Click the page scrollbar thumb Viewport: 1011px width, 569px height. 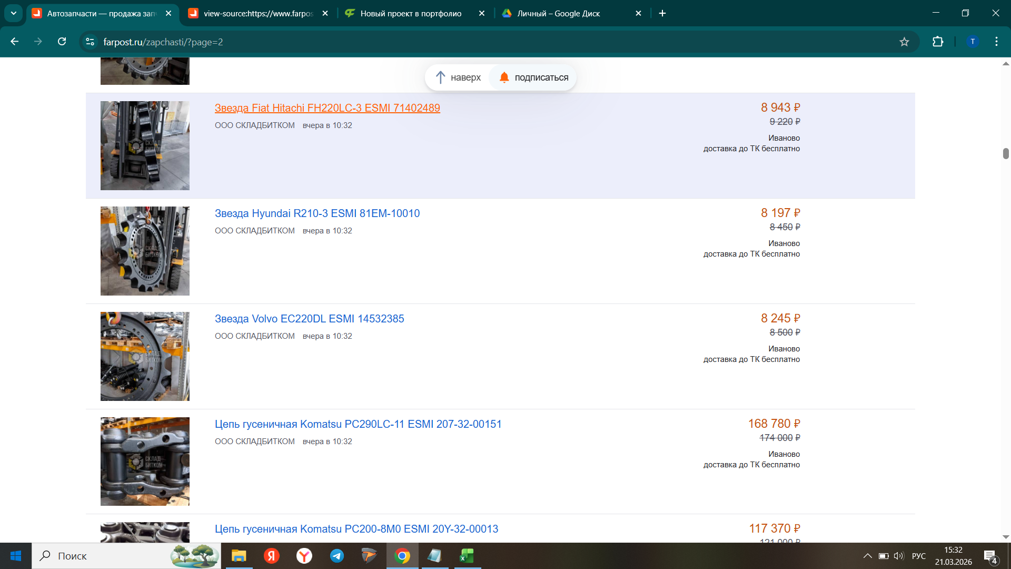click(x=1006, y=153)
